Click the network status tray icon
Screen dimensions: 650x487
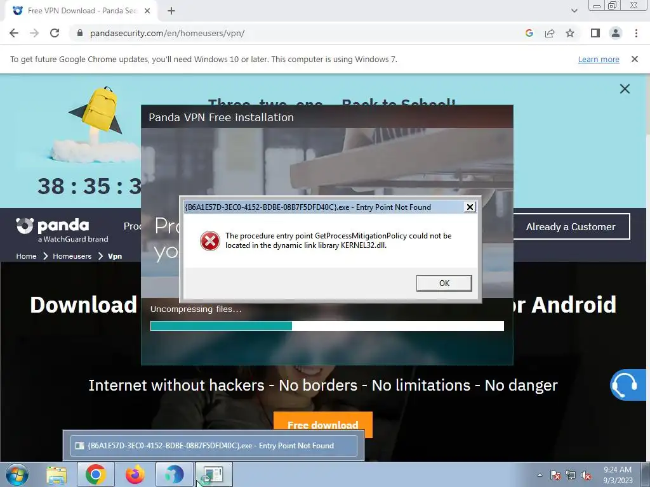(x=571, y=475)
